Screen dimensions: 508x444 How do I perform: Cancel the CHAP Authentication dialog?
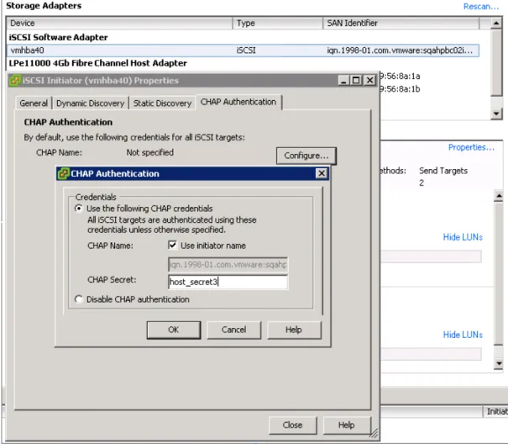pyautogui.click(x=234, y=330)
